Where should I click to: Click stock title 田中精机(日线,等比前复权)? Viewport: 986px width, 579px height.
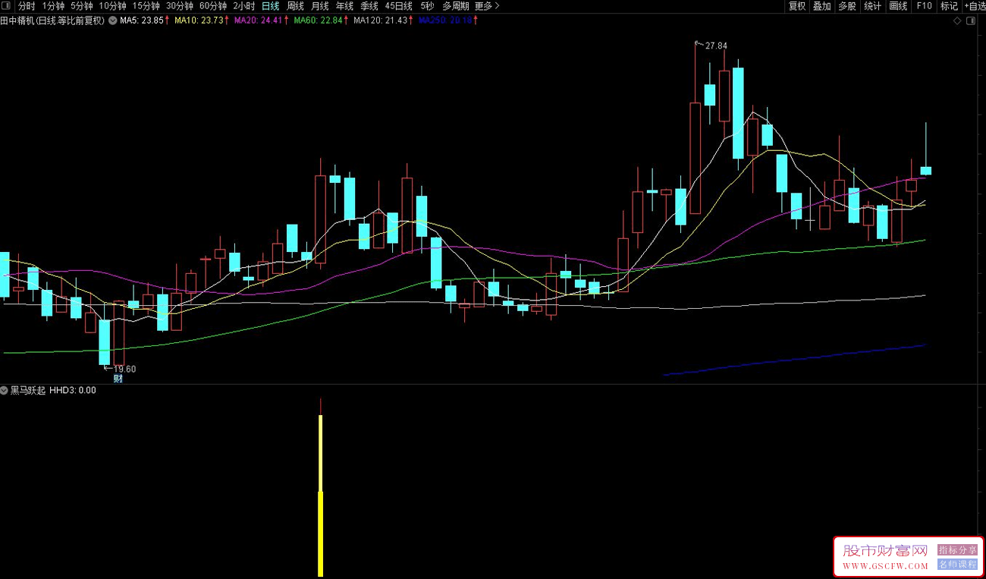coord(53,20)
